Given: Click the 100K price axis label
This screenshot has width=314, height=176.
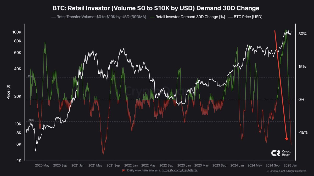Looking at the screenshot, I should click(x=17, y=32).
